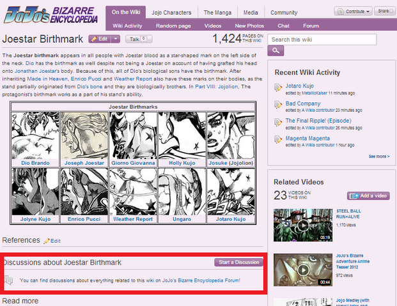
Task: Click the Start a Discussion button
Action: [238, 262]
